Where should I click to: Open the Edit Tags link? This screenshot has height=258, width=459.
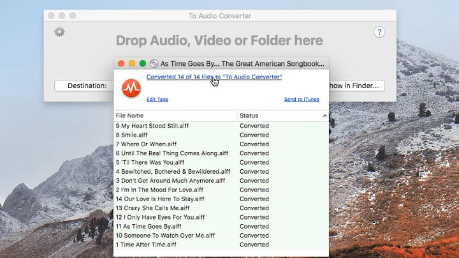coord(157,100)
